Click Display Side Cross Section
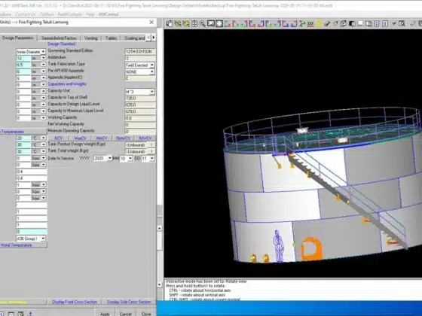Viewport: 422px width, 316px height. (x=129, y=302)
